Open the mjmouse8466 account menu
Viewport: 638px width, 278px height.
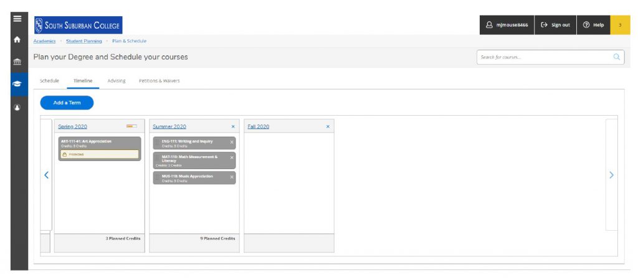pyautogui.click(x=506, y=25)
